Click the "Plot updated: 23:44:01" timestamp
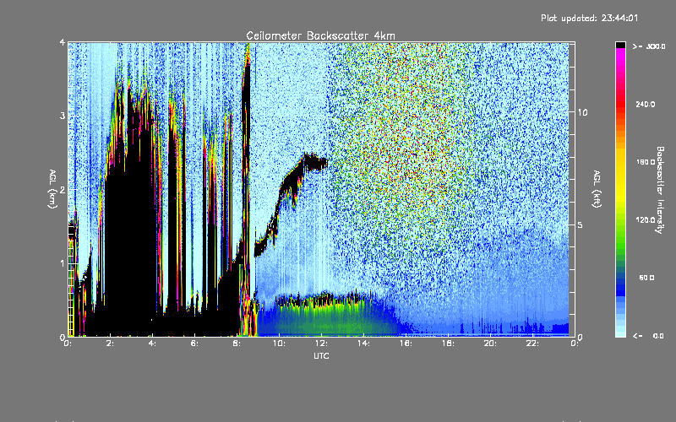 [589, 18]
